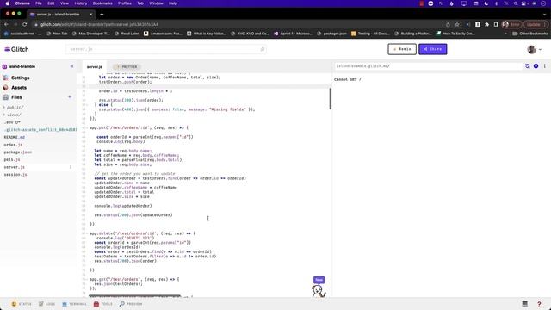Open the Status panel in the bottom bar

point(22,304)
